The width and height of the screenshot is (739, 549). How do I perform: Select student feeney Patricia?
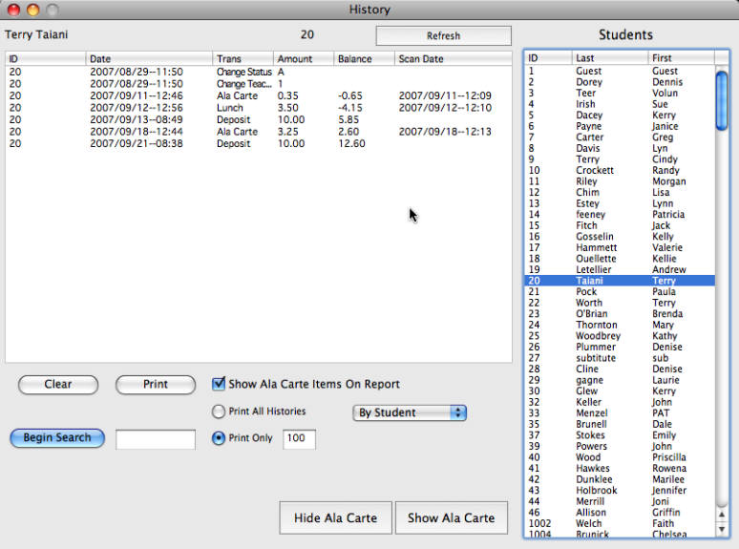[x=620, y=215]
